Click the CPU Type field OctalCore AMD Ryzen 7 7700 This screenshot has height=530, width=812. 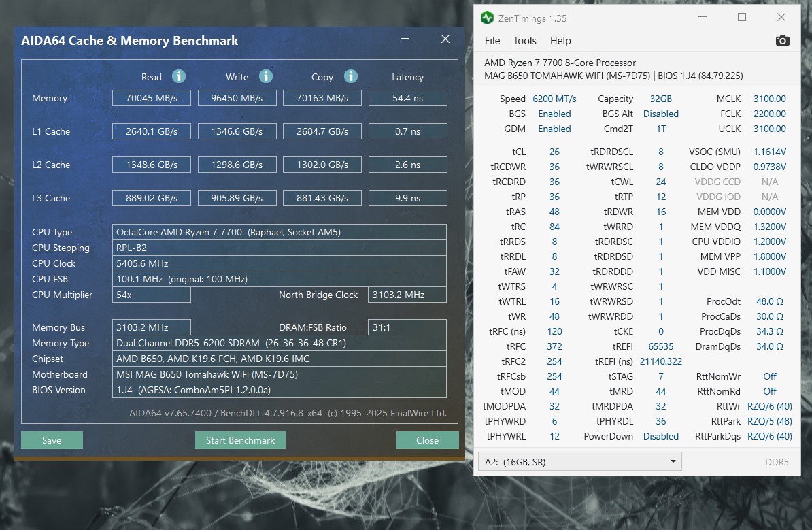coord(279,232)
